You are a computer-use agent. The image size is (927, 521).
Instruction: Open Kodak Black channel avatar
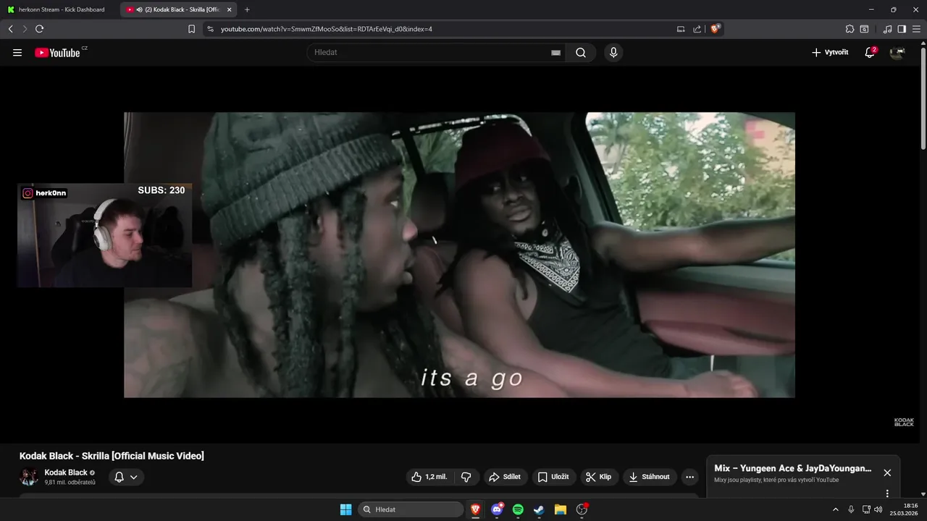(x=29, y=477)
